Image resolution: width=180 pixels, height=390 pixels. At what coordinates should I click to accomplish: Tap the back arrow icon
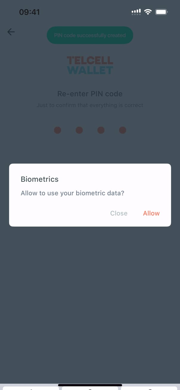(x=11, y=32)
